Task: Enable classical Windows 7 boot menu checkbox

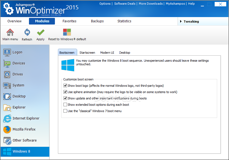Action: coord(65,111)
